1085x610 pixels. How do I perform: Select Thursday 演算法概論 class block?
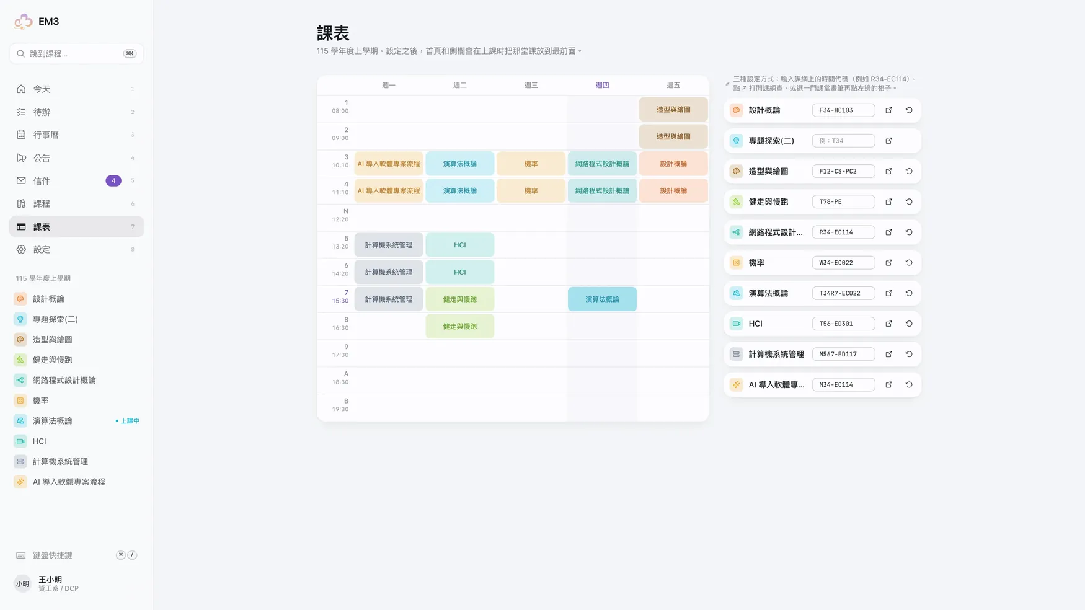(x=602, y=299)
